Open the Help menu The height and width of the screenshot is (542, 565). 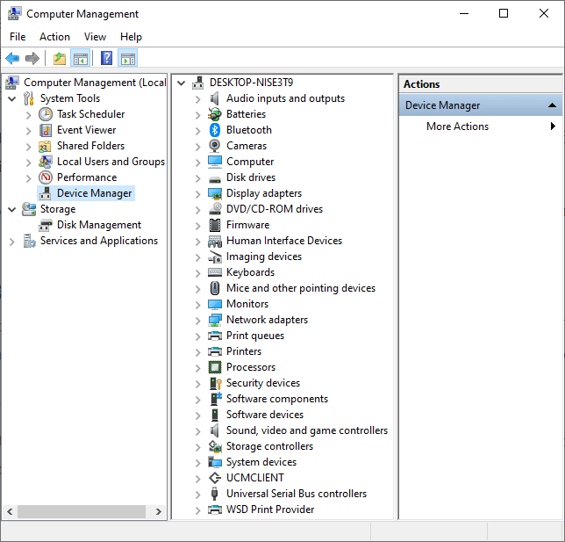tap(132, 37)
